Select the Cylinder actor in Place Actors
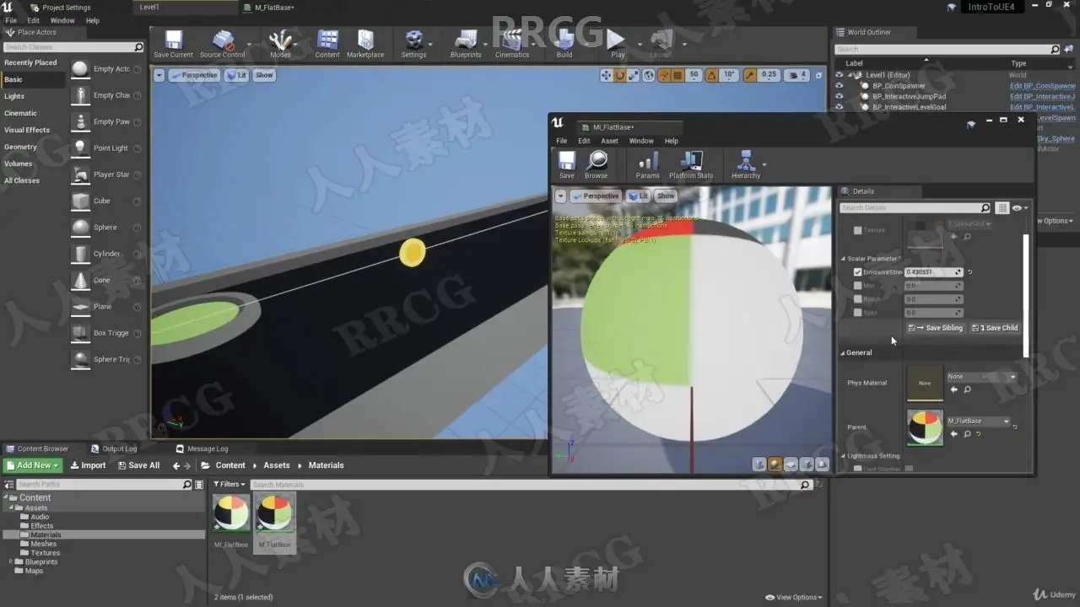The height and width of the screenshot is (607, 1080). pyautogui.click(x=80, y=254)
